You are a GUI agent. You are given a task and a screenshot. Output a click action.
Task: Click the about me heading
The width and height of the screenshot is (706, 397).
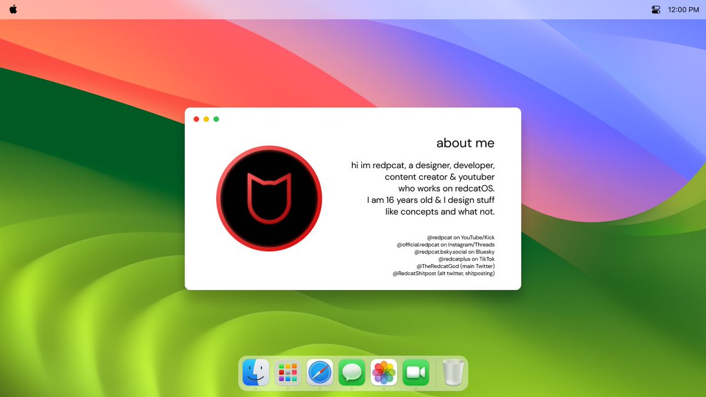(x=465, y=143)
